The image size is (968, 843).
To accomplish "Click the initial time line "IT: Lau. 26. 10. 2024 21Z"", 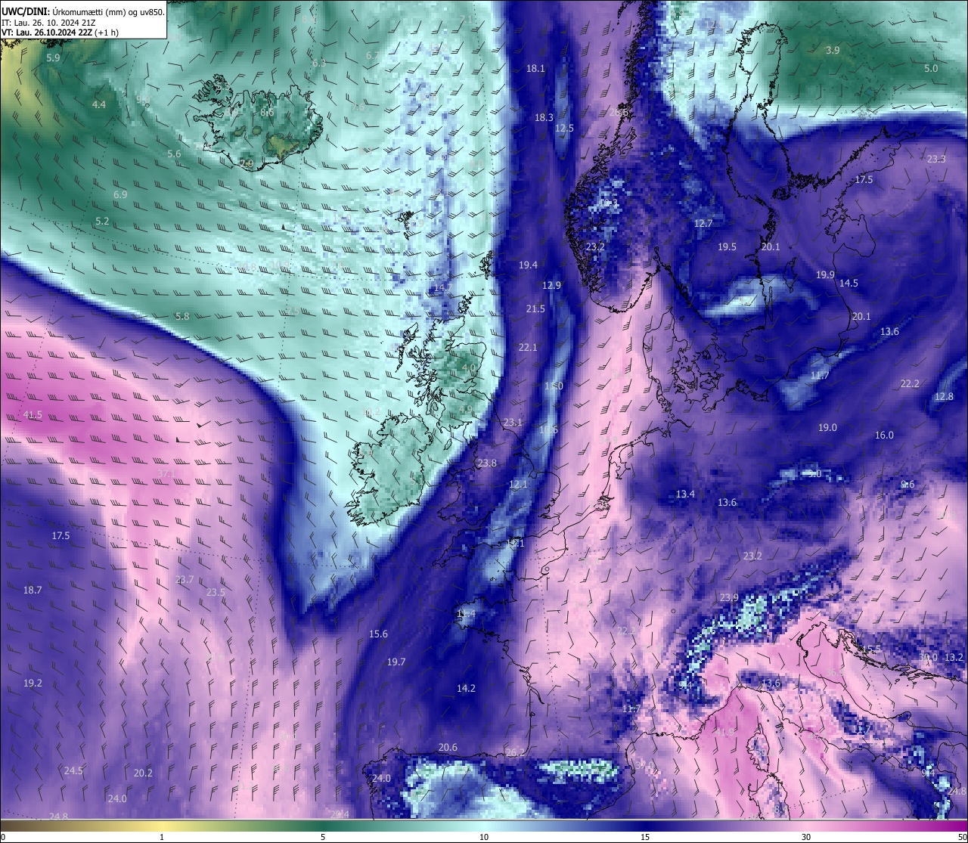I will 48,23.
